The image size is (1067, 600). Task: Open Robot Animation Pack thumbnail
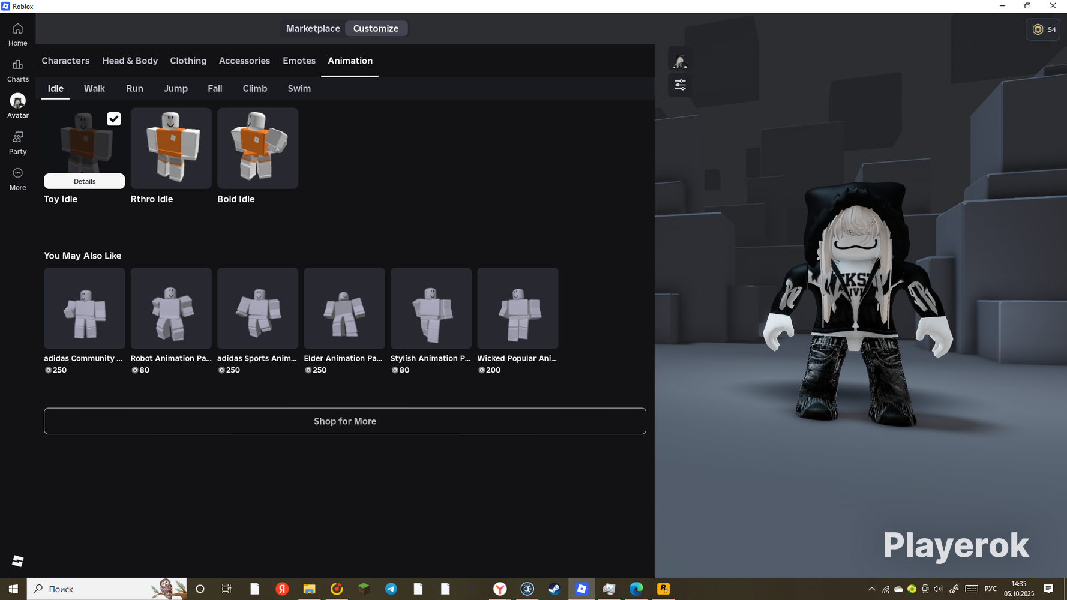[x=171, y=308]
